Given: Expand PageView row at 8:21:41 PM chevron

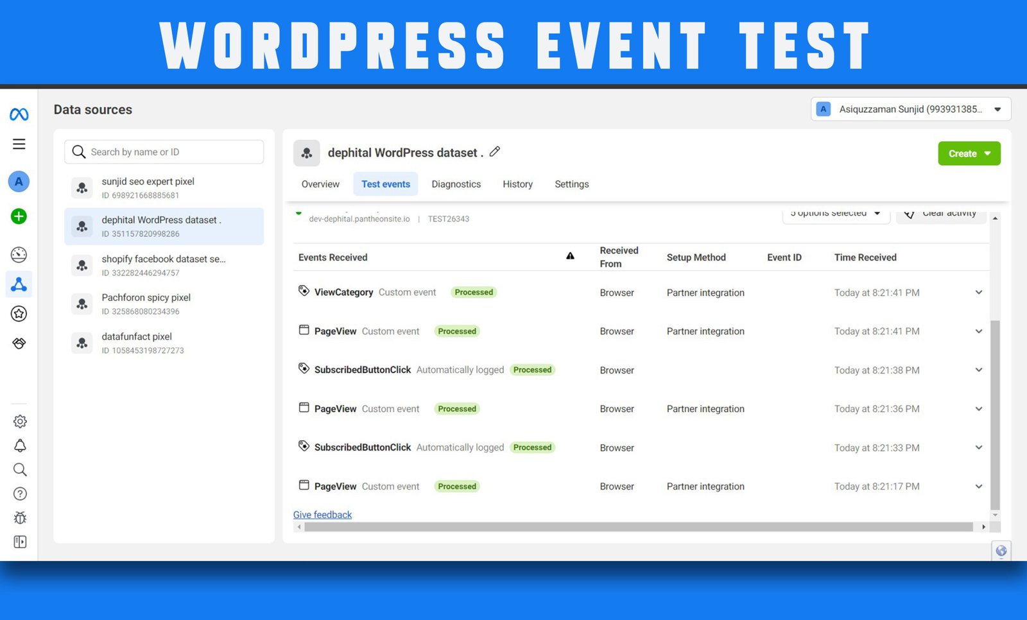Looking at the screenshot, I should [x=979, y=332].
